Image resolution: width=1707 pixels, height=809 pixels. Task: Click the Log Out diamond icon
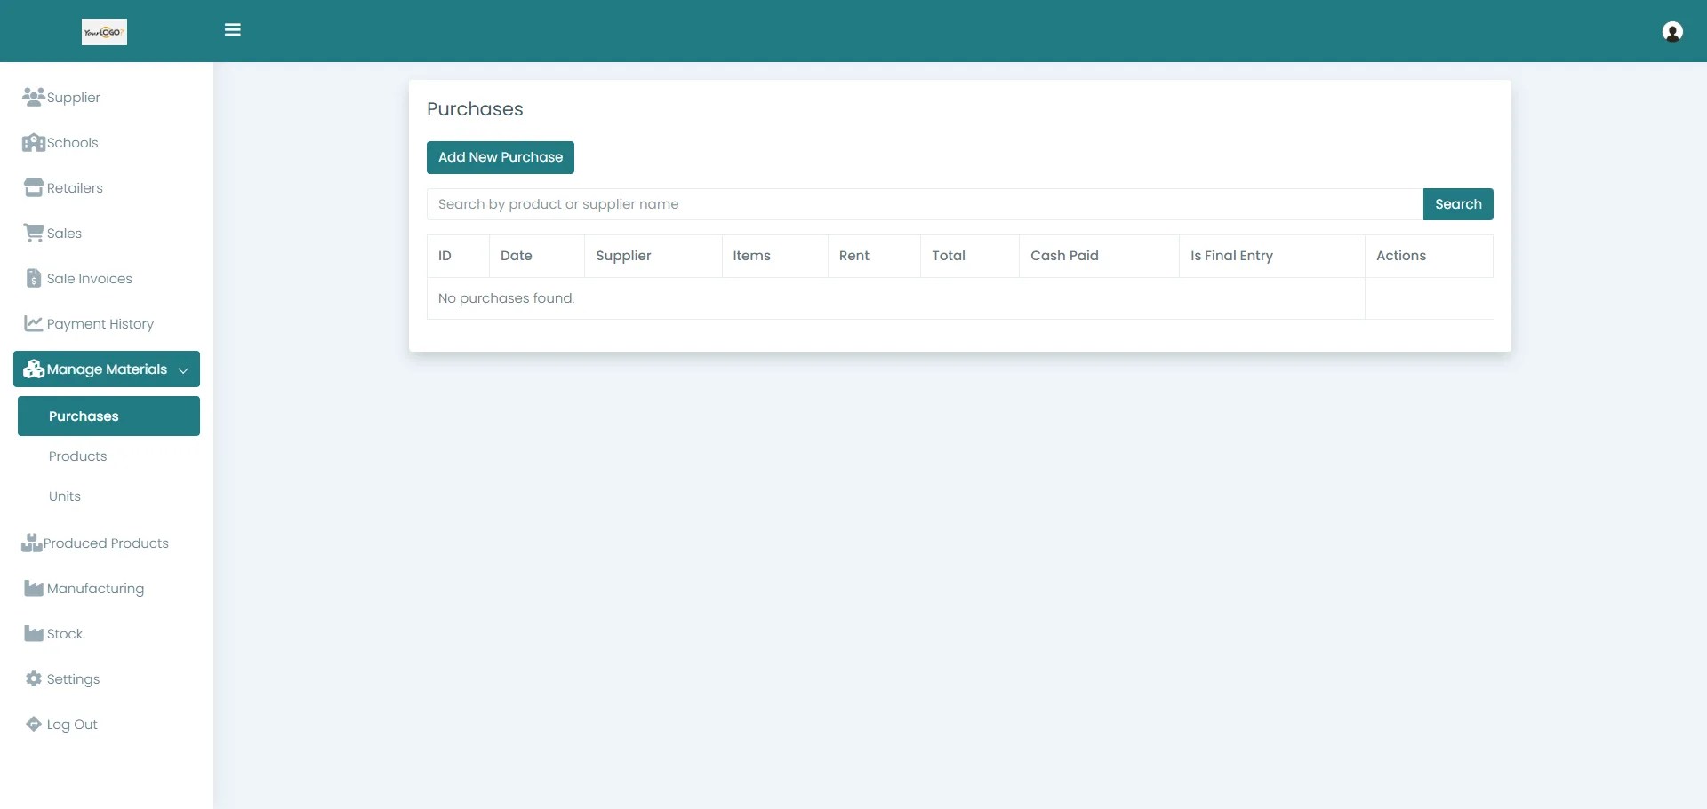(34, 724)
